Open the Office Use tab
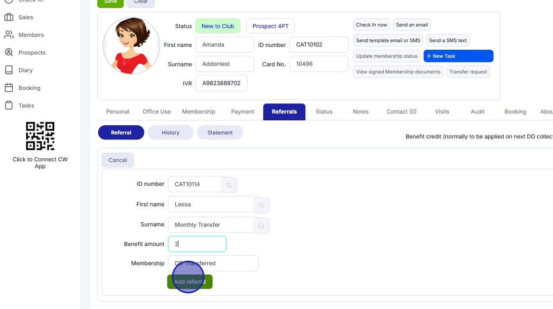The width and height of the screenshot is (553, 309). pos(157,111)
